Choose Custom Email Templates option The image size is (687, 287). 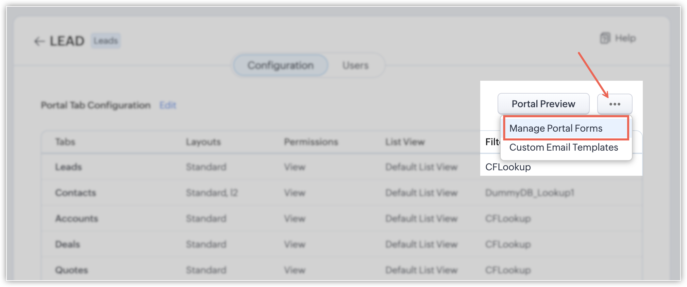[x=564, y=147]
